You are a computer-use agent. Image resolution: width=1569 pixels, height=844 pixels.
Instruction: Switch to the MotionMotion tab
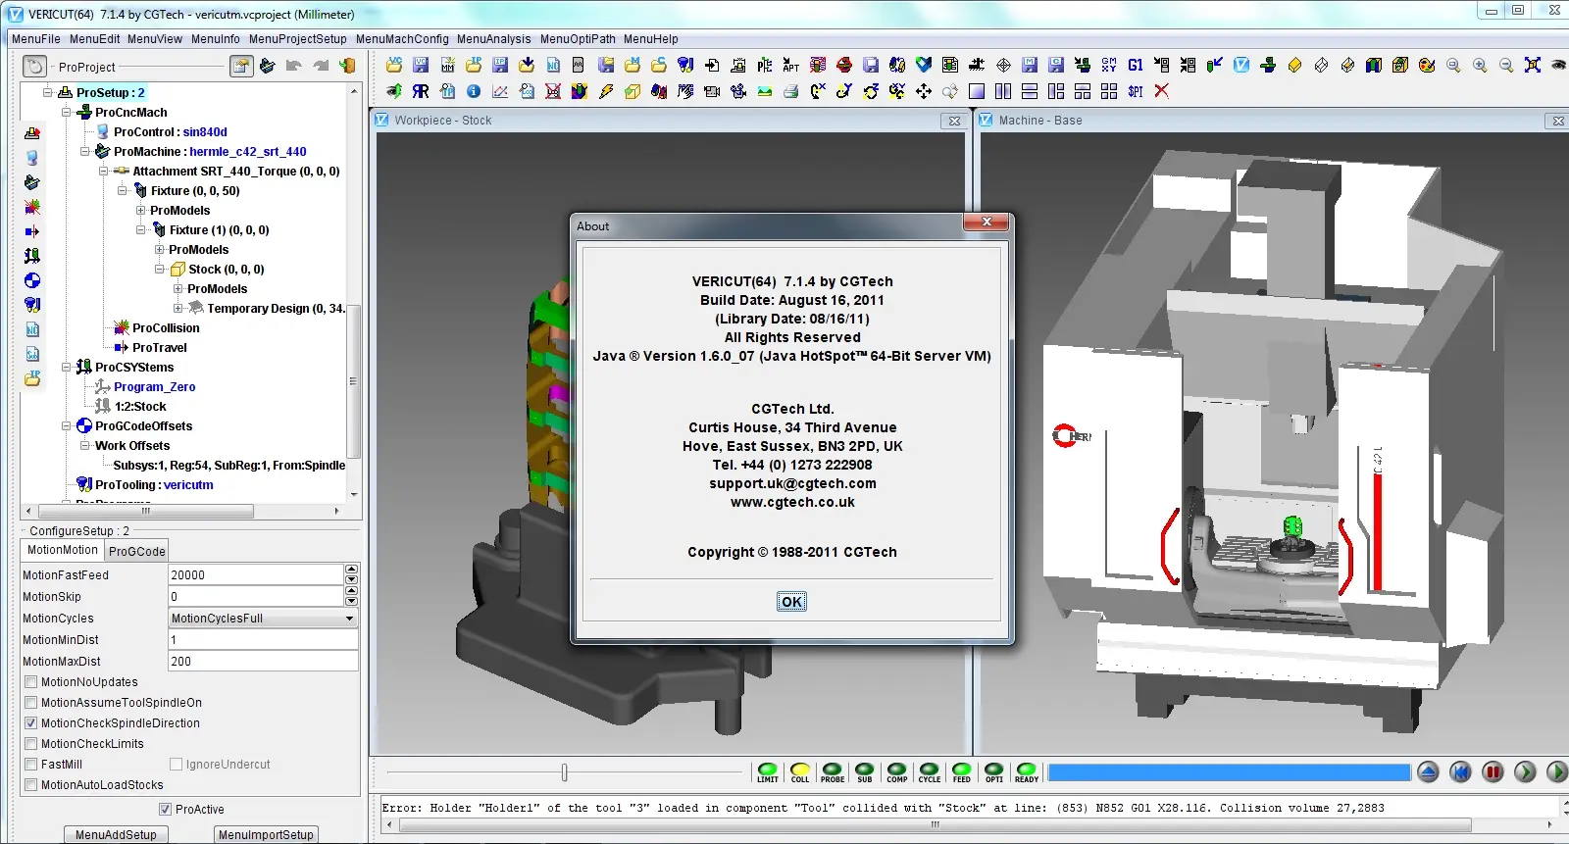(x=62, y=550)
